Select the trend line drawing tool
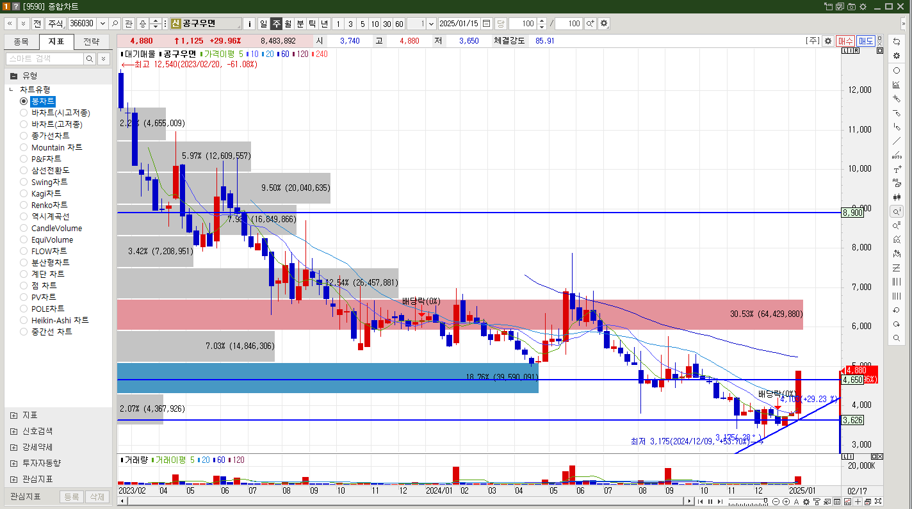The width and height of the screenshot is (912, 509). tap(897, 141)
